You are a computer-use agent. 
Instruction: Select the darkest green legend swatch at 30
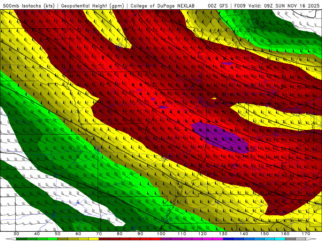[x=21, y=239]
